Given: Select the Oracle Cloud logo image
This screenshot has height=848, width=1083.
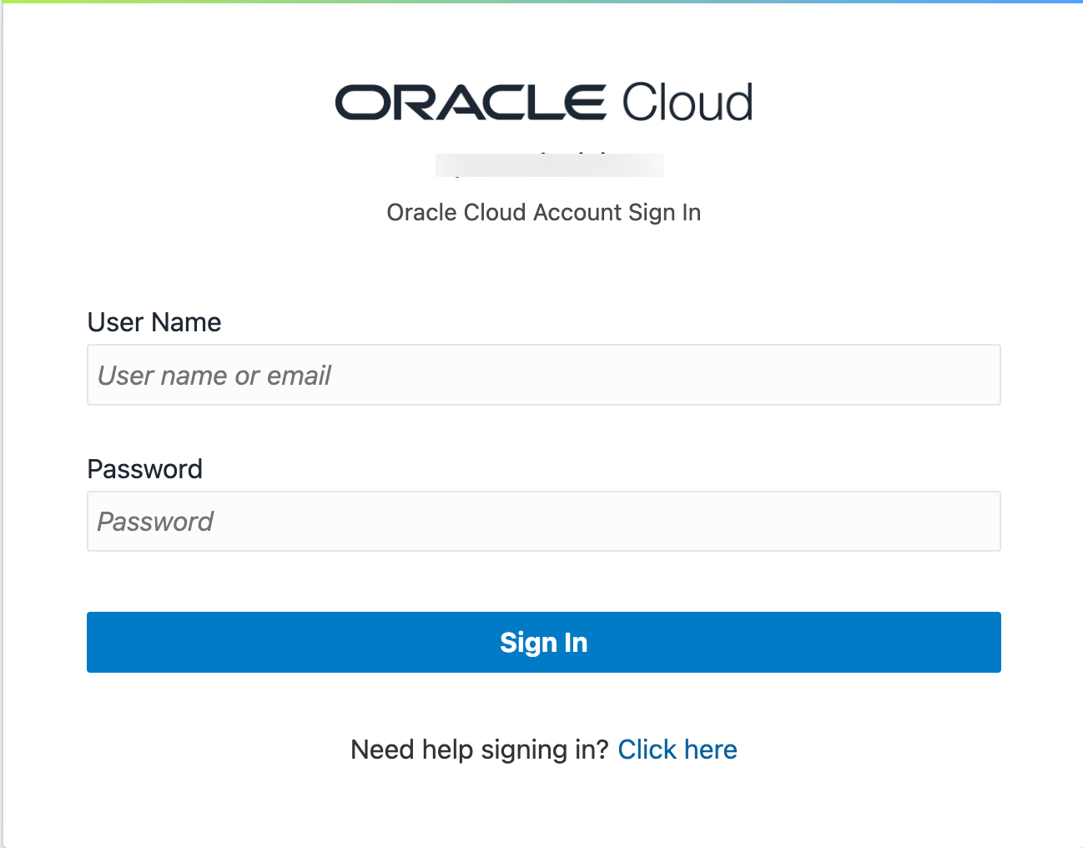Looking at the screenshot, I should pyautogui.click(x=543, y=103).
